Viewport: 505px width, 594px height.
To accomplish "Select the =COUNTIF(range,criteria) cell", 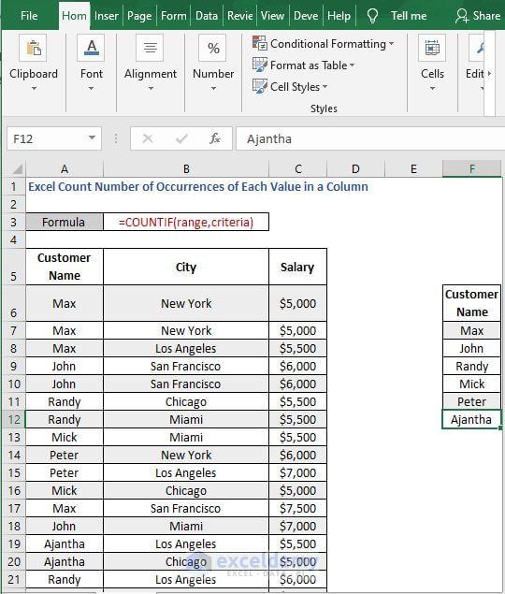I will [x=186, y=222].
